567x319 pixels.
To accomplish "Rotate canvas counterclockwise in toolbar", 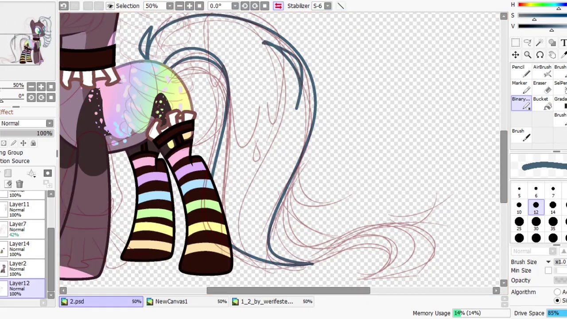I will point(245,6).
